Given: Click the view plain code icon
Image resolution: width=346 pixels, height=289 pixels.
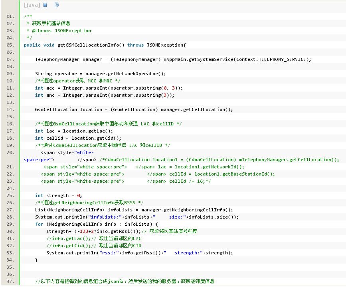Looking at the screenshot, I should click(x=45, y=5).
